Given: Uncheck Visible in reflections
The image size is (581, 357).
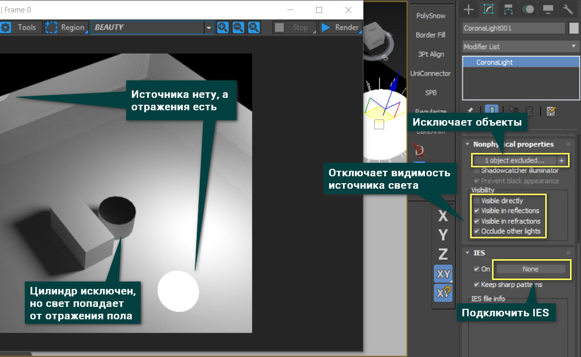Looking at the screenshot, I should pyautogui.click(x=477, y=211).
